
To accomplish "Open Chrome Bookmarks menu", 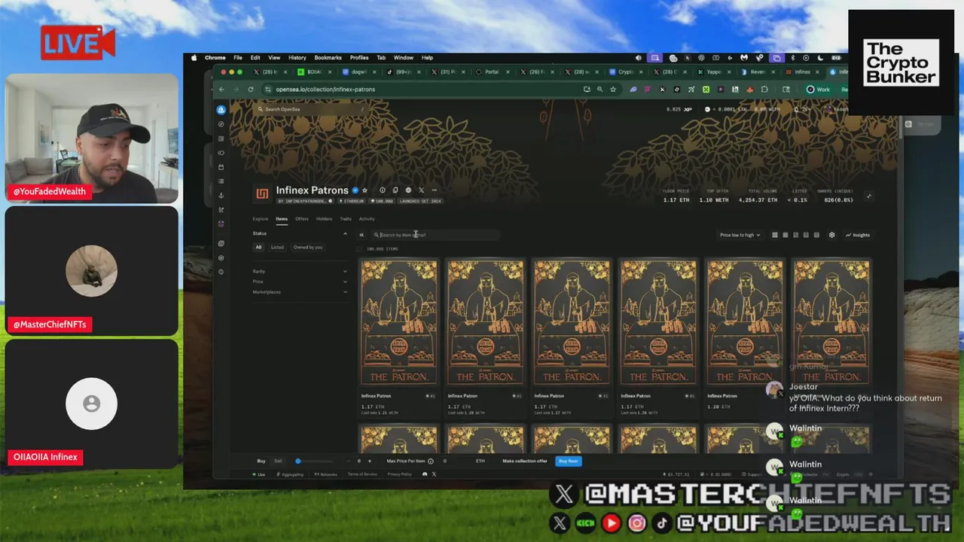I will tap(328, 57).
